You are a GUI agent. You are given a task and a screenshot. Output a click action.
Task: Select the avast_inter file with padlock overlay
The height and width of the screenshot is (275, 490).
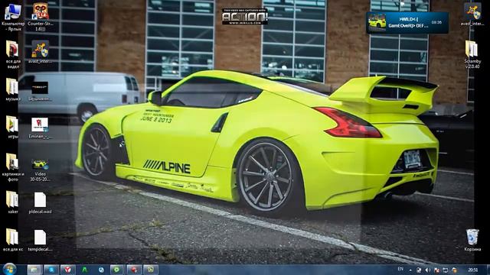pyautogui.click(x=41, y=52)
